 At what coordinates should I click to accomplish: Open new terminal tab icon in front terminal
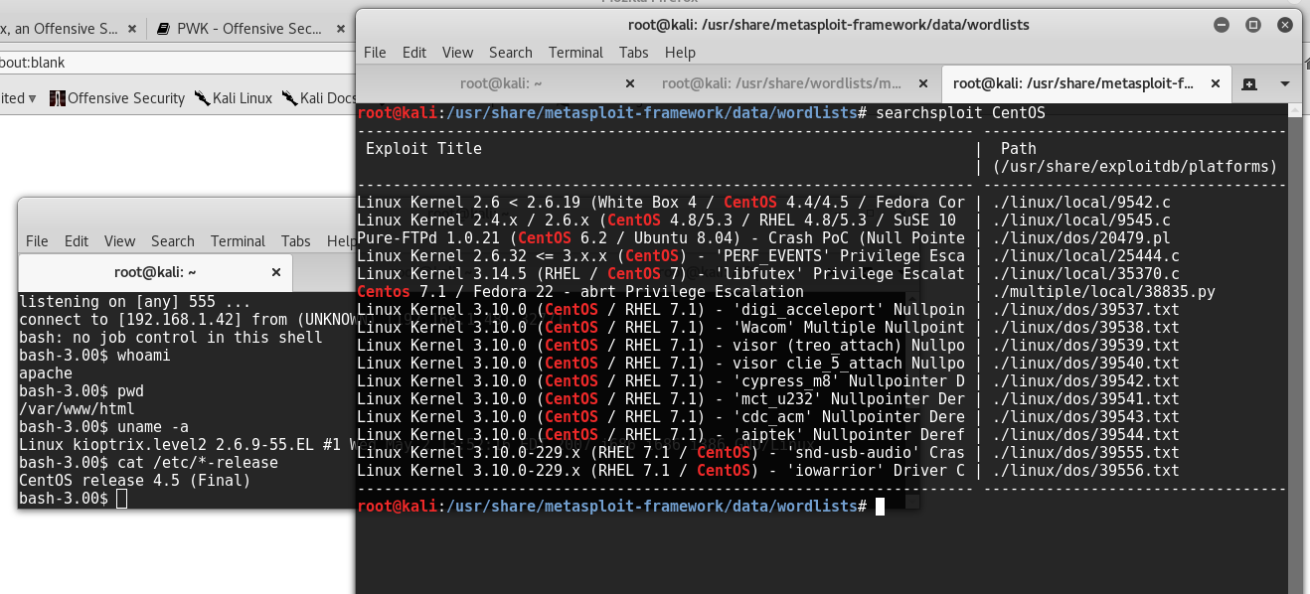pyautogui.click(x=1249, y=83)
